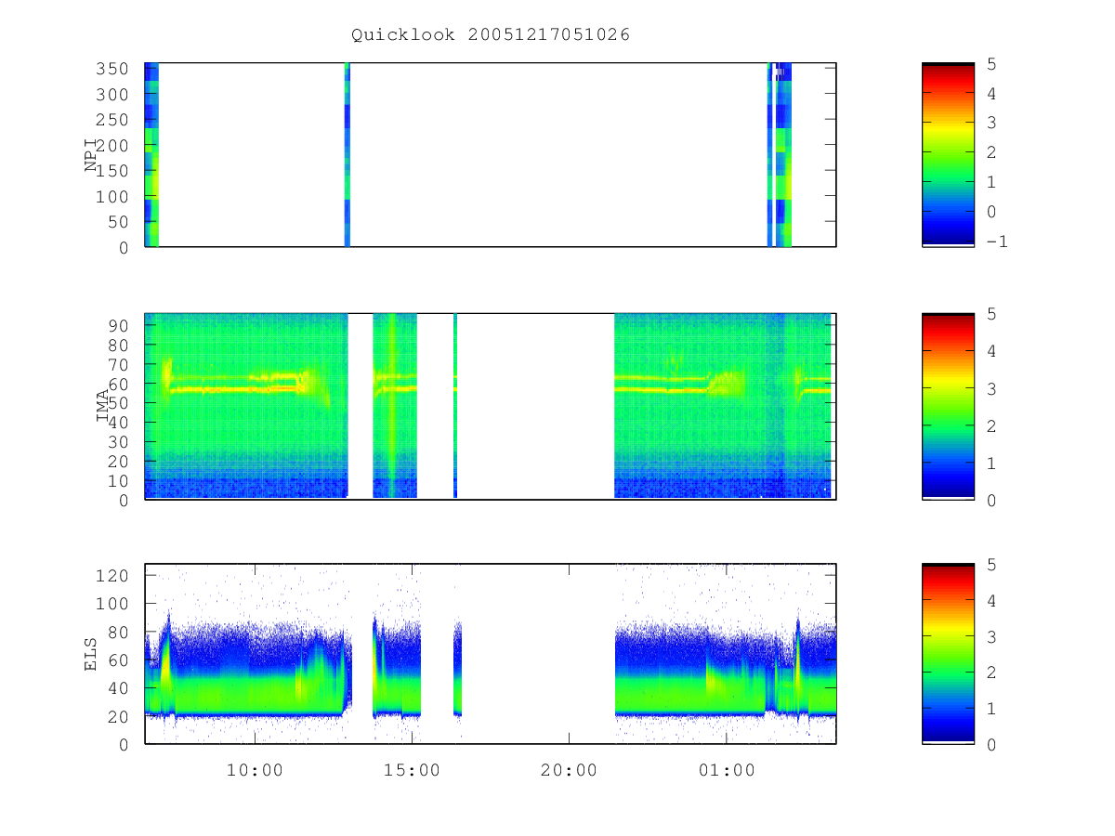Viewport: 1115px width, 836px height.
Task: Click the NPI panel color scale bar
Action: [x=948, y=154]
